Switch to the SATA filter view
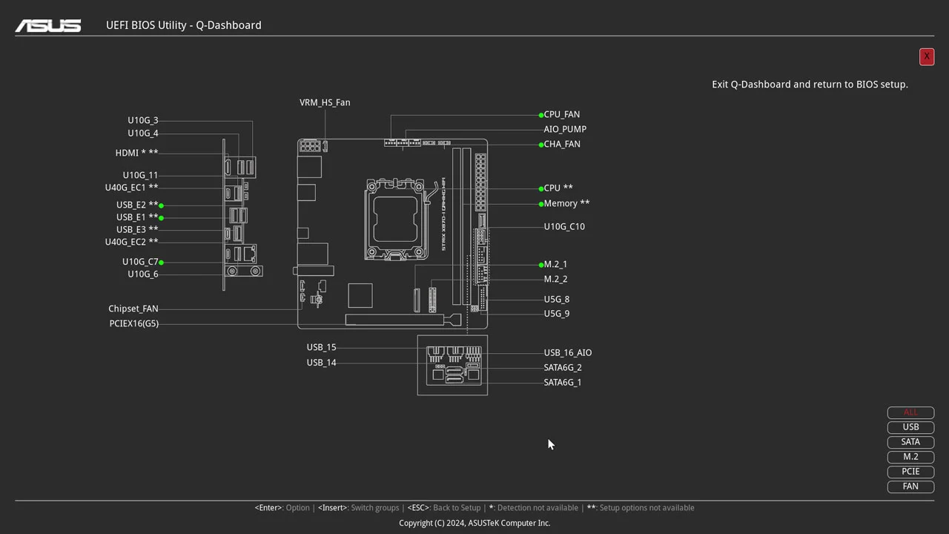The image size is (949, 534). pyautogui.click(x=910, y=441)
